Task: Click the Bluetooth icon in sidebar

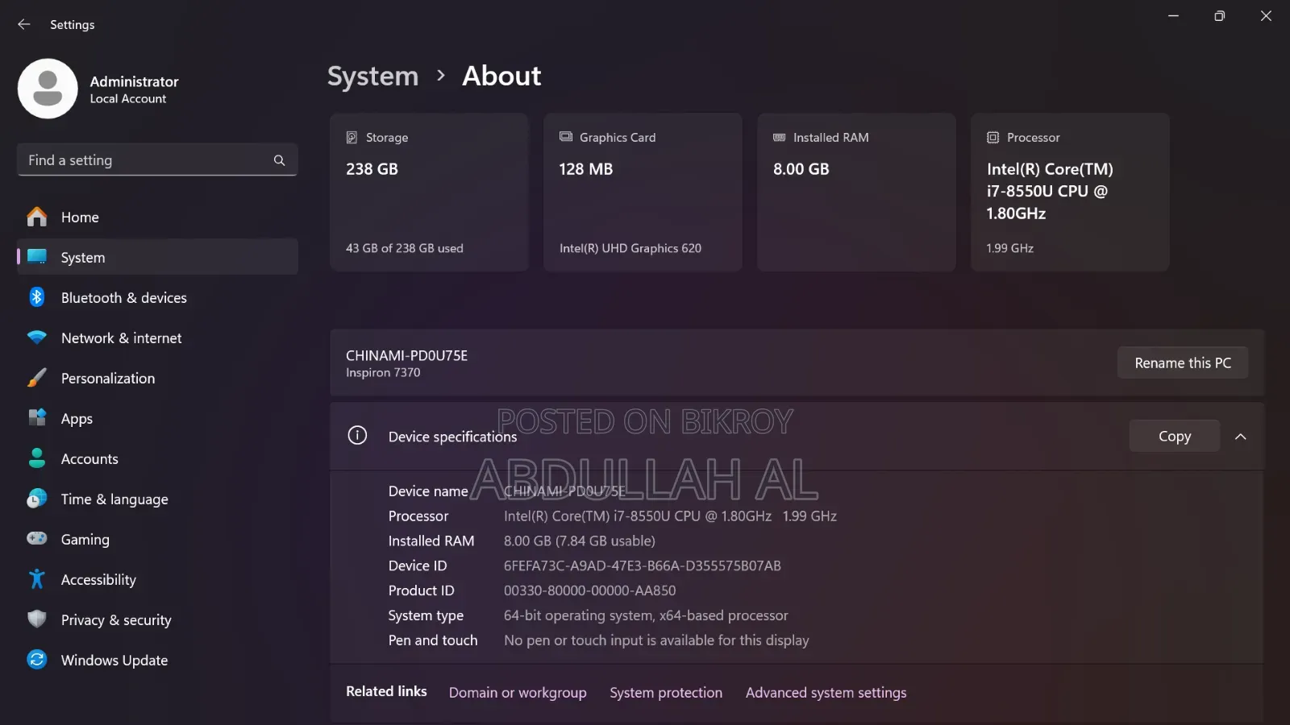Action: pyautogui.click(x=37, y=297)
